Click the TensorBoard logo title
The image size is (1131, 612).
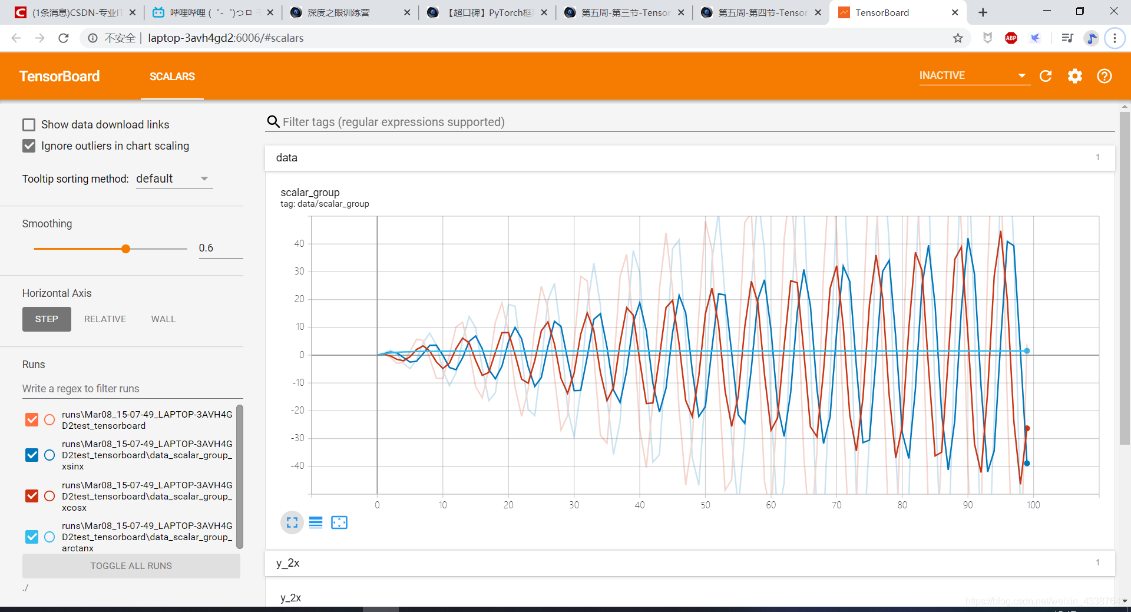[59, 77]
